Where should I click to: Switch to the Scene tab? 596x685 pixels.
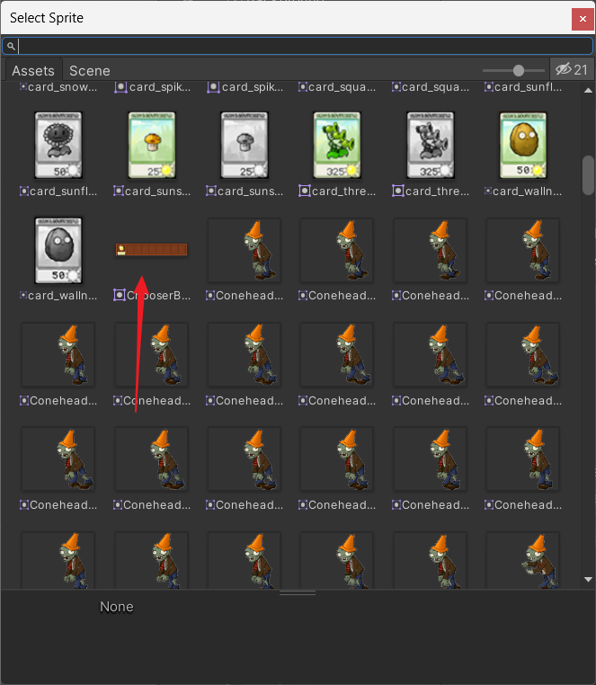[90, 70]
